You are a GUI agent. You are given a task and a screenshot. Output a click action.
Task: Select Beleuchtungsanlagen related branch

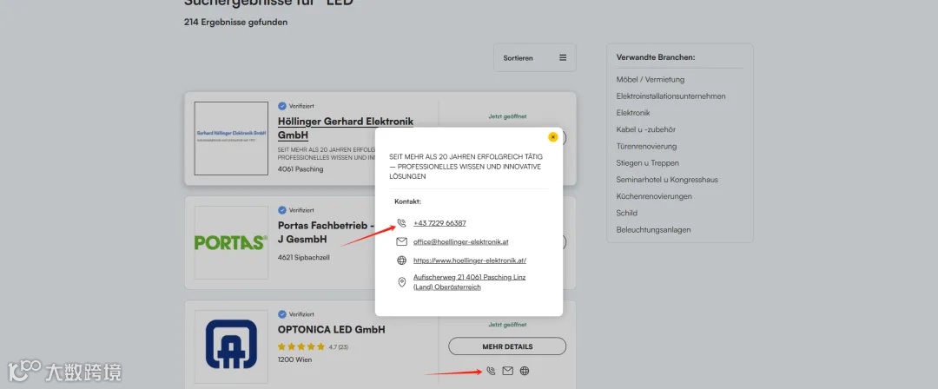[652, 230]
